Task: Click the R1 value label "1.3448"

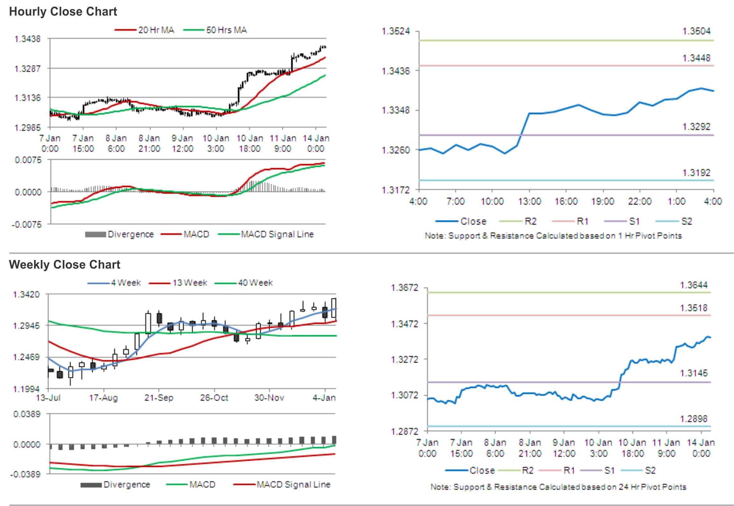Action: (x=696, y=58)
